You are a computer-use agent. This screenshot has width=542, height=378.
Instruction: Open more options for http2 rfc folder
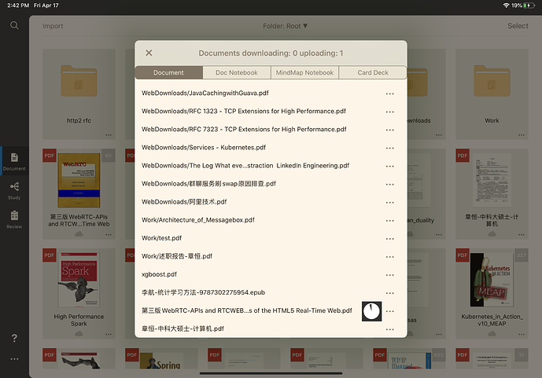(109, 135)
